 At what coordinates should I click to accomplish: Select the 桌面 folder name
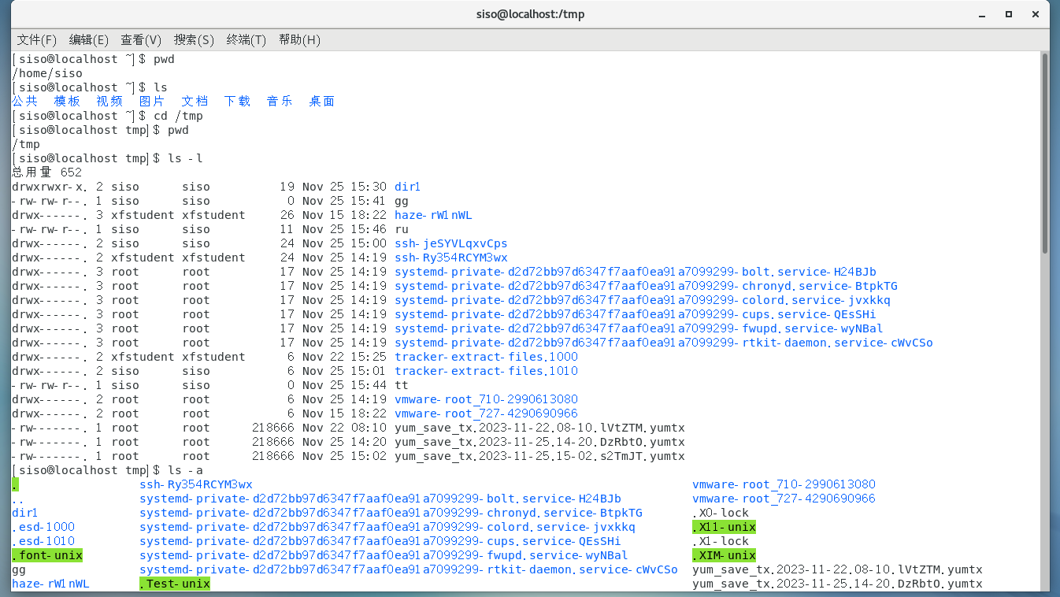pyautogui.click(x=323, y=102)
